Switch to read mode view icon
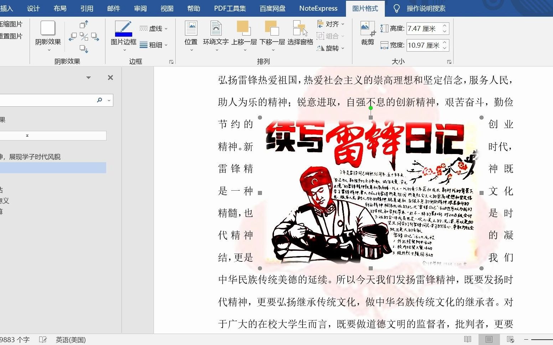Viewport: 553px width, 345px height. click(467, 339)
